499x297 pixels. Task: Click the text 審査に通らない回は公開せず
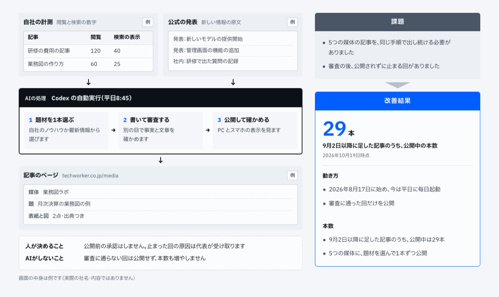(120, 258)
